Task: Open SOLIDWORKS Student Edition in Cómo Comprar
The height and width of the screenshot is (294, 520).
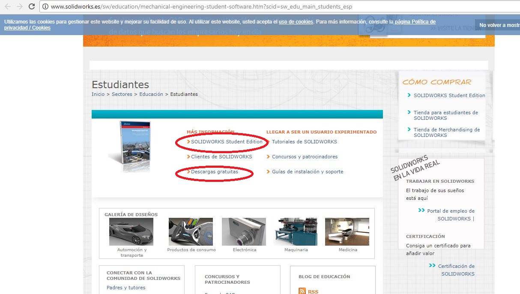Action: point(449,95)
